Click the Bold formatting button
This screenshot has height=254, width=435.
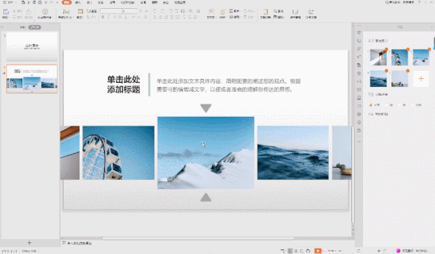(x=103, y=17)
